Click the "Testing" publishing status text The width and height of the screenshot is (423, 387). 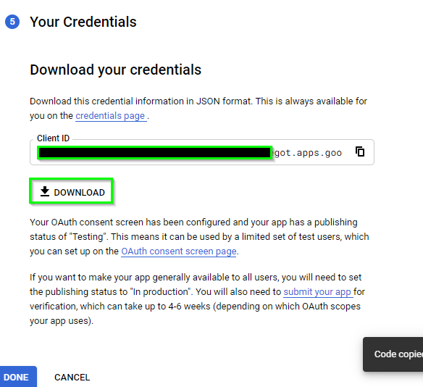88,237
